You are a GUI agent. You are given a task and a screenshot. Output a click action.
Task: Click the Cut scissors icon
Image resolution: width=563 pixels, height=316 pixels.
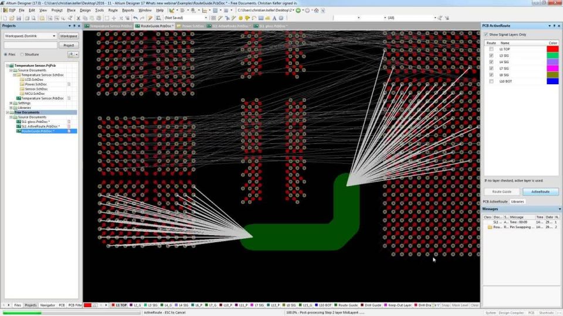click(x=78, y=18)
